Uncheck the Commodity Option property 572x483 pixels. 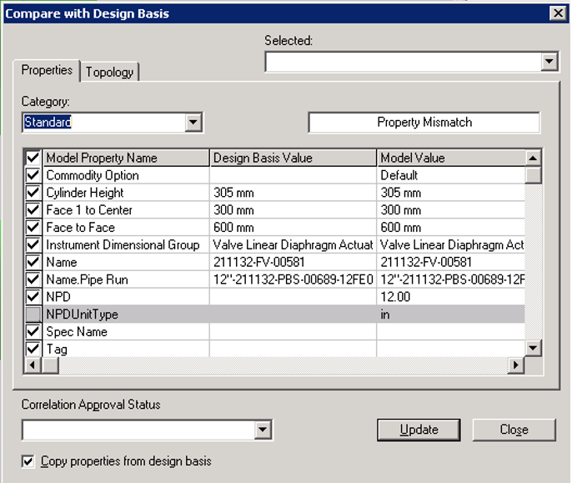coord(33,175)
